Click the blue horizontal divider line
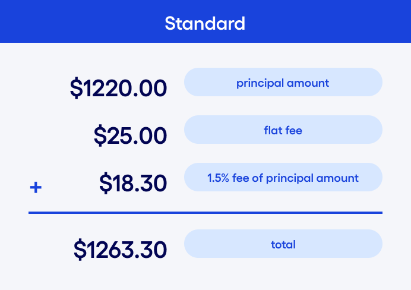 click(205, 212)
